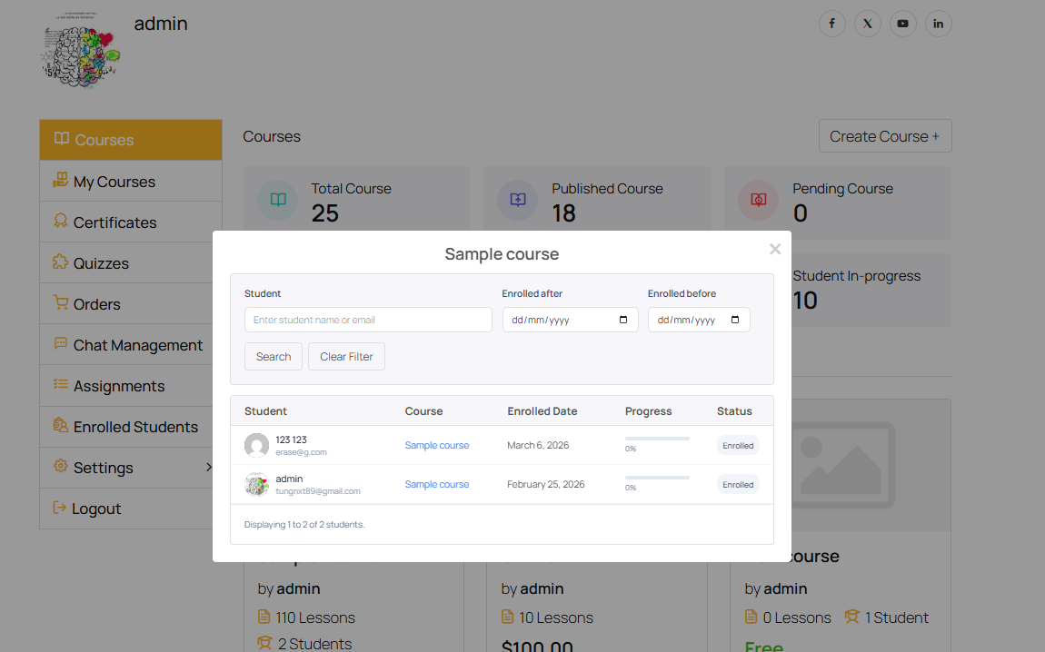This screenshot has width=1045, height=652.
Task: Click calendar icon in Enrolled after field
Action: pyautogui.click(x=623, y=320)
